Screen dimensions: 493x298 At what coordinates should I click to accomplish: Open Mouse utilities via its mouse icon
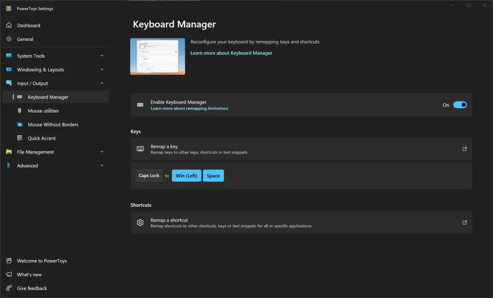(20, 111)
